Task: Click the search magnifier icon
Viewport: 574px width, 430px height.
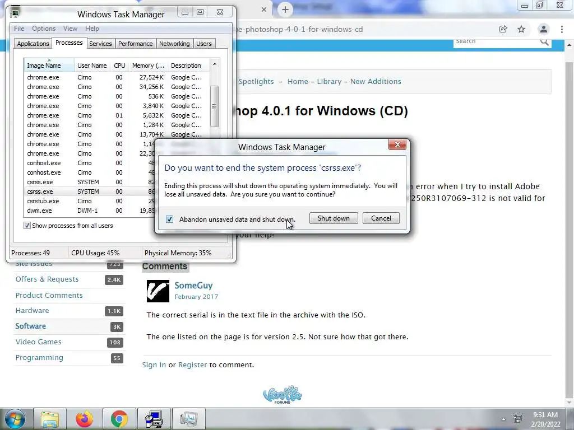Action: point(544,42)
